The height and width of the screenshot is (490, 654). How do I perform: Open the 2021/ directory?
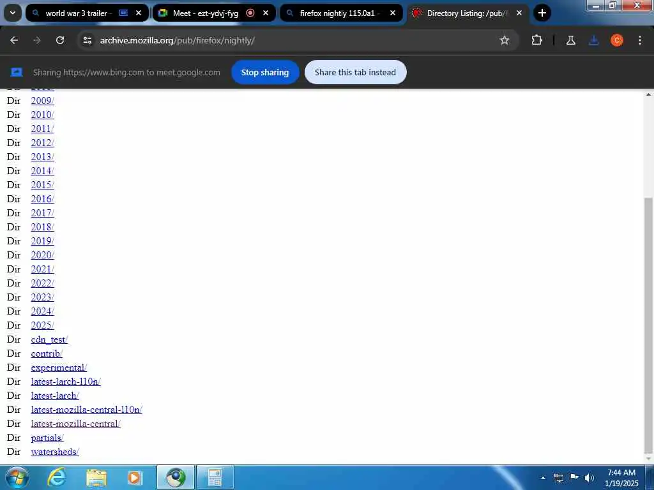click(x=43, y=269)
